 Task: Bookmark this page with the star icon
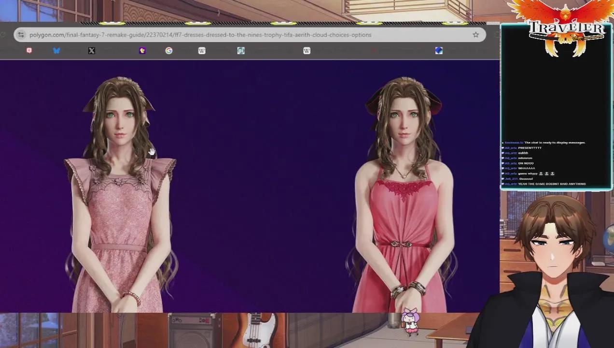(475, 35)
